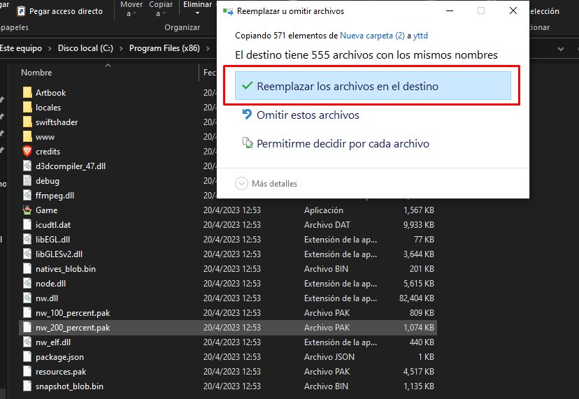Go to Program Files (x86) breadcrumb

164,48
